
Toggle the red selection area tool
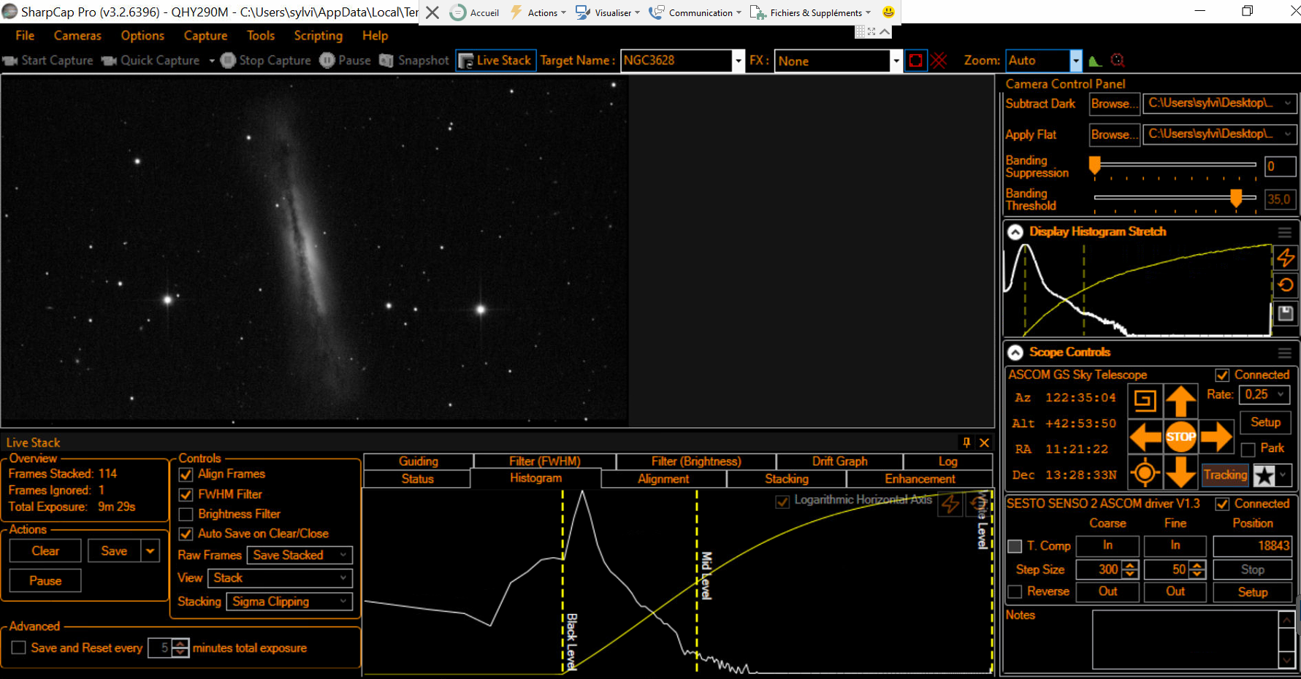point(915,61)
